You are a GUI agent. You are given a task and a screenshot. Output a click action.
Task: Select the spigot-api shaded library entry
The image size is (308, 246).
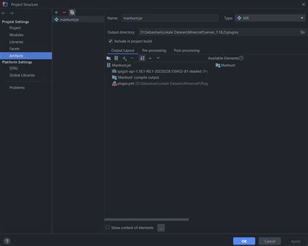point(159,71)
